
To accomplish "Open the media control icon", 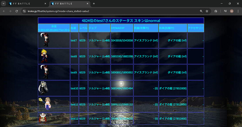I will point(225,11).
